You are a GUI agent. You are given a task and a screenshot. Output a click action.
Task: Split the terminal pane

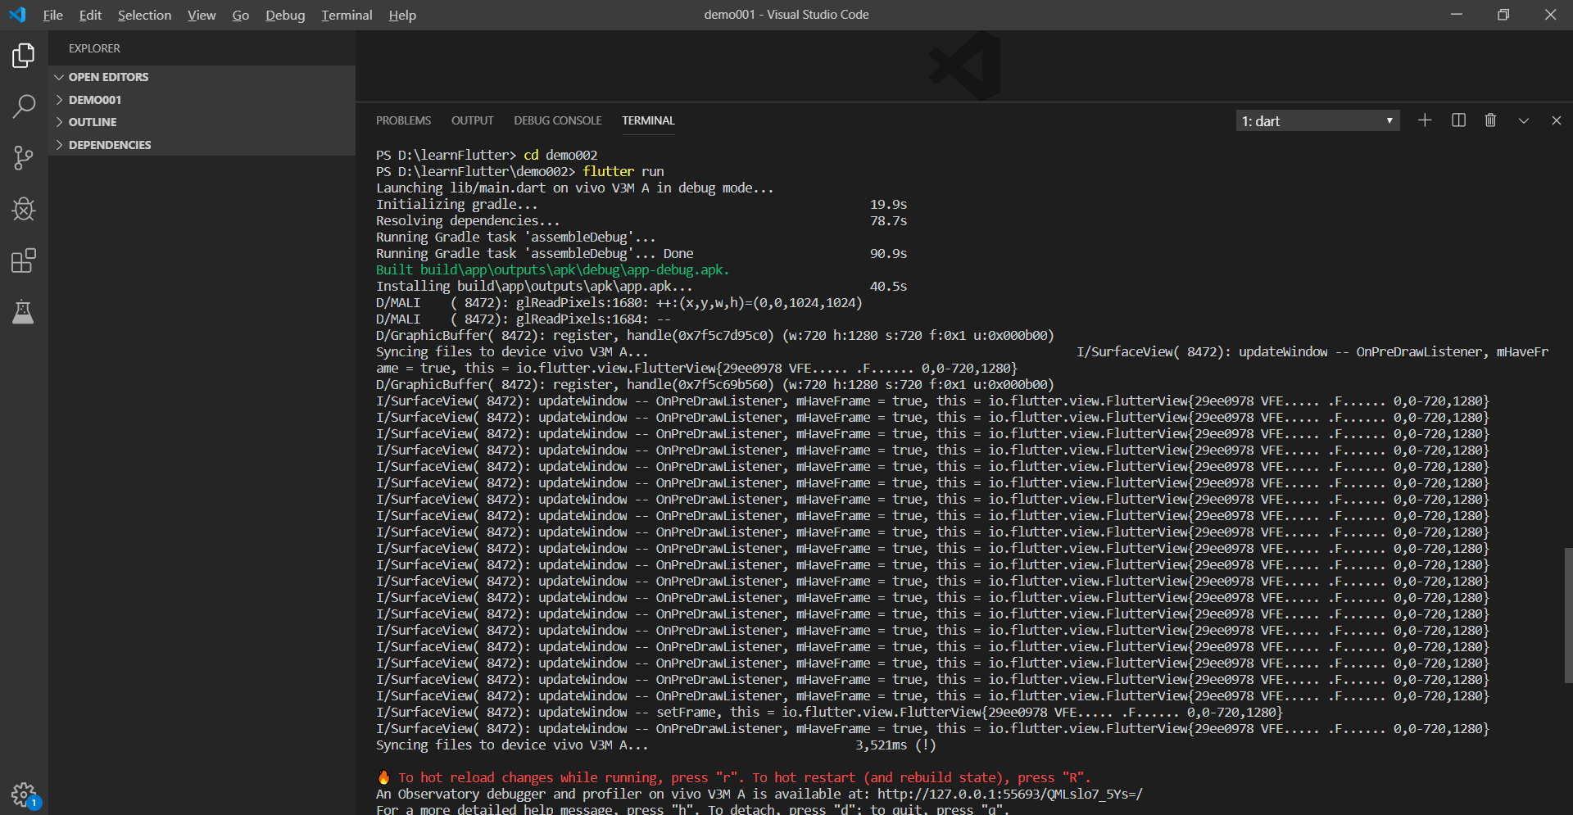click(1458, 120)
